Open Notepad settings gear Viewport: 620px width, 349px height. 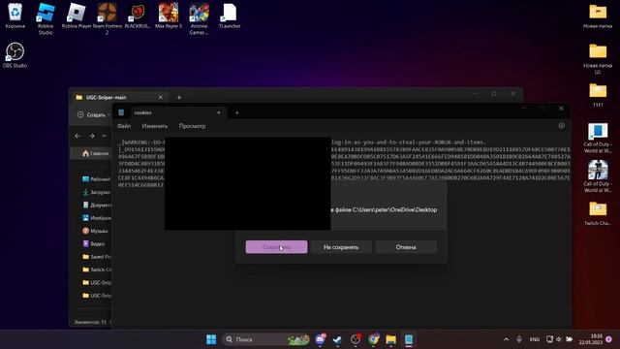coord(562,125)
